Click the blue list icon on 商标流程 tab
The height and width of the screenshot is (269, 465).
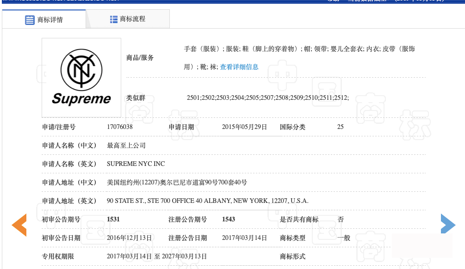click(x=114, y=19)
